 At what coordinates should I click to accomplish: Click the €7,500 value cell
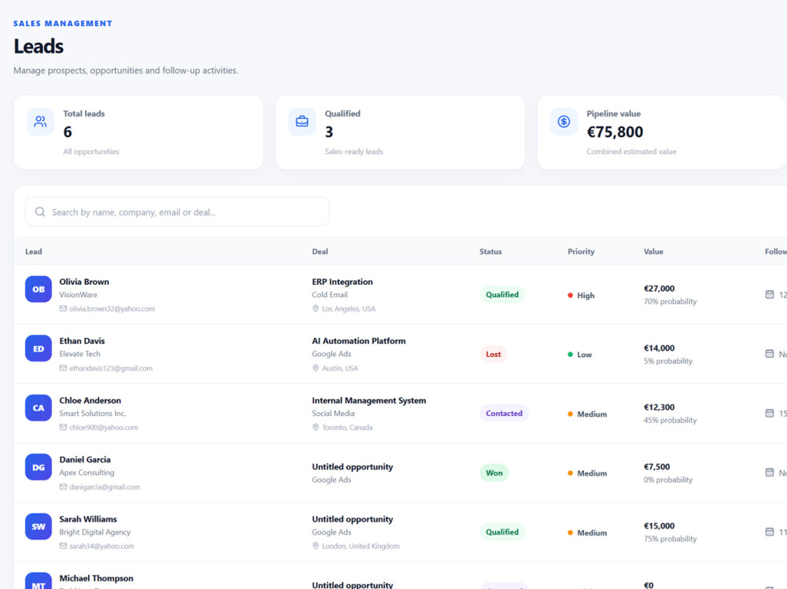(x=656, y=466)
